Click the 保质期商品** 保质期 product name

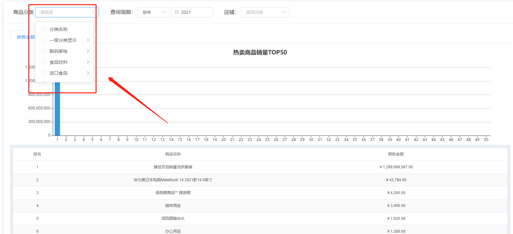coord(173,193)
